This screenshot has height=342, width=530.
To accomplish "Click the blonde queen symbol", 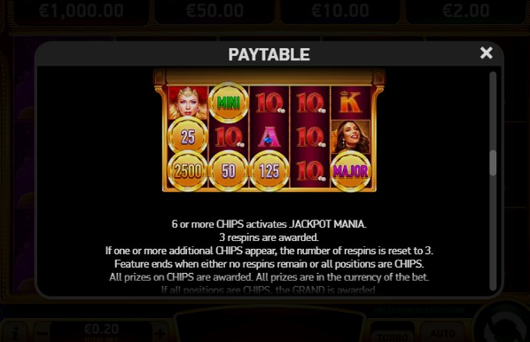I will (x=187, y=103).
